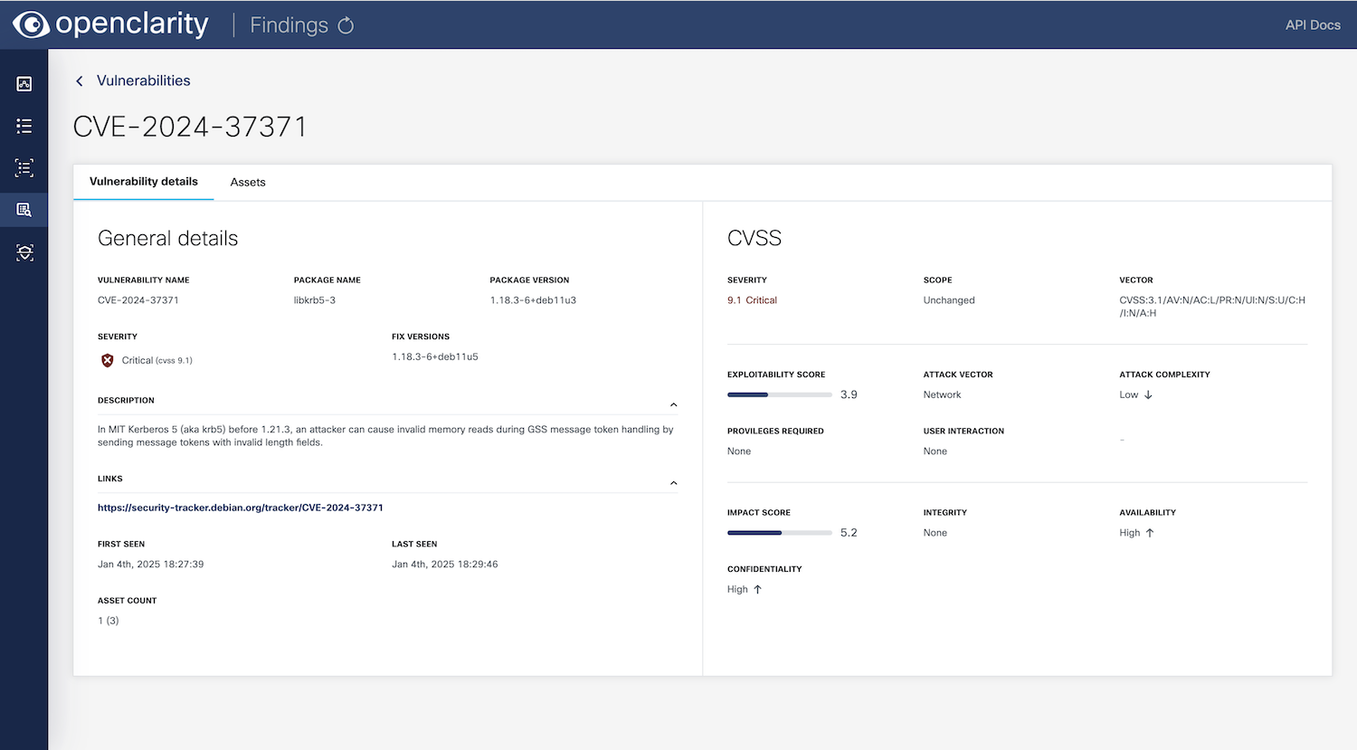Click the back chevron beside Vulnerabilities

pos(80,81)
